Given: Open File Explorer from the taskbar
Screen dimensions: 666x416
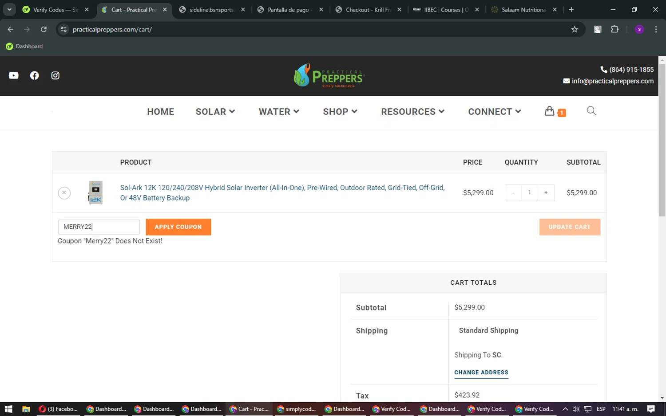Looking at the screenshot, I should tap(26, 409).
